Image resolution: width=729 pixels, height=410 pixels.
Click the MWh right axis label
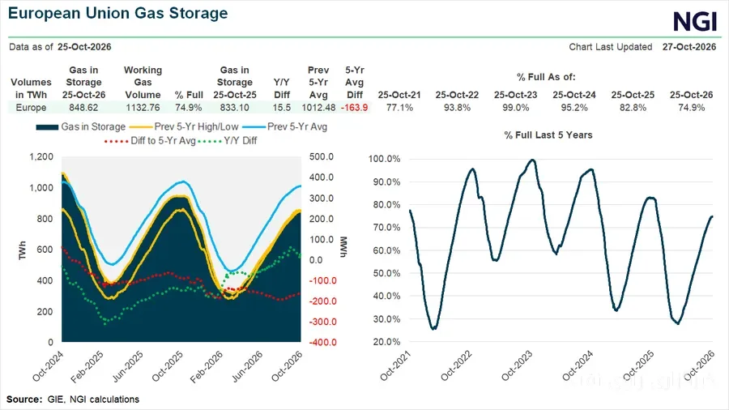click(343, 247)
